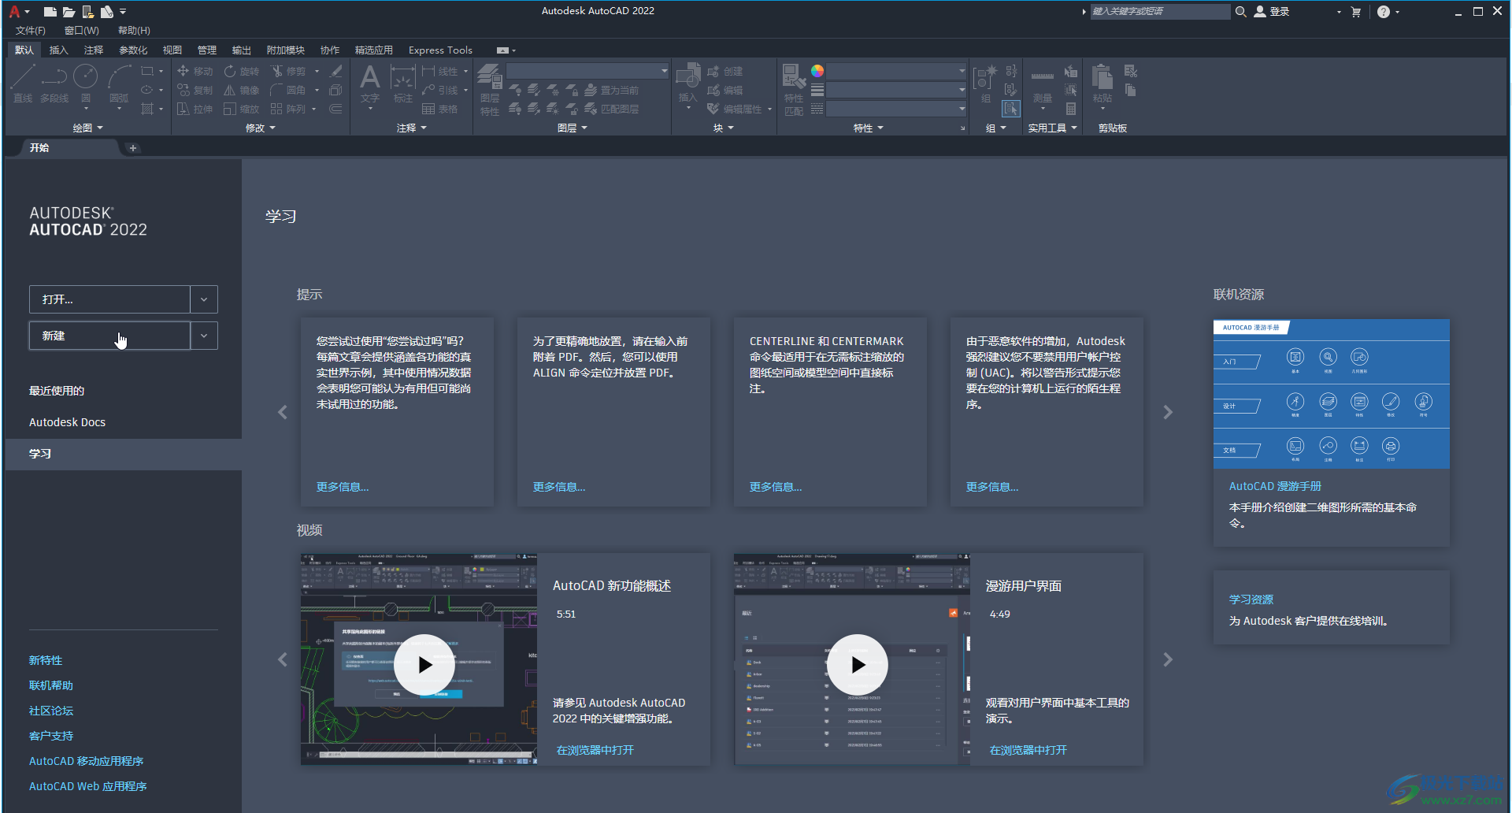Viewport: 1512px width, 813px height.
Task: Open the 窗口(W) menu
Action: point(82,31)
